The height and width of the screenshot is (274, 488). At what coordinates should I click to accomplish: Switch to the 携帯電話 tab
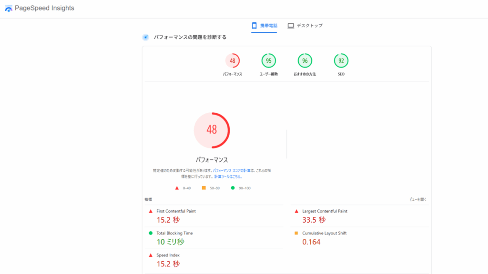coord(264,26)
